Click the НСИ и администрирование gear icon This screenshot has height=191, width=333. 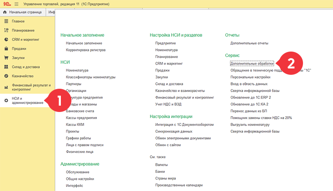(x=6, y=101)
